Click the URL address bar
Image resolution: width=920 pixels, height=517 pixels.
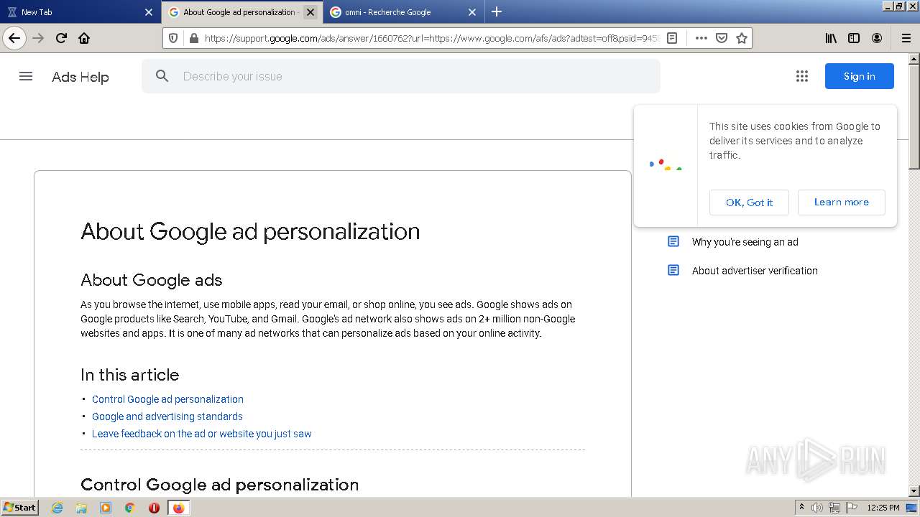[431, 38]
